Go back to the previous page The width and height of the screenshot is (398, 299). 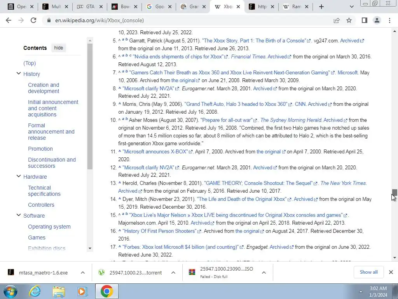coord(9,20)
